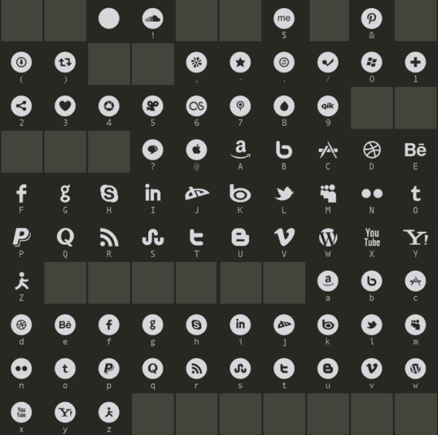Select the heart icon labeled 3
438x435 pixels.
[65, 106]
